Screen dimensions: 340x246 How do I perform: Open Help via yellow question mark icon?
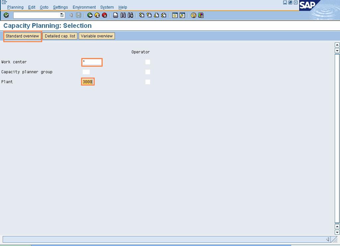click(194, 15)
